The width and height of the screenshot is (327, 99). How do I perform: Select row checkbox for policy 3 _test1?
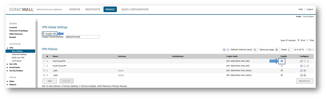click(44, 70)
